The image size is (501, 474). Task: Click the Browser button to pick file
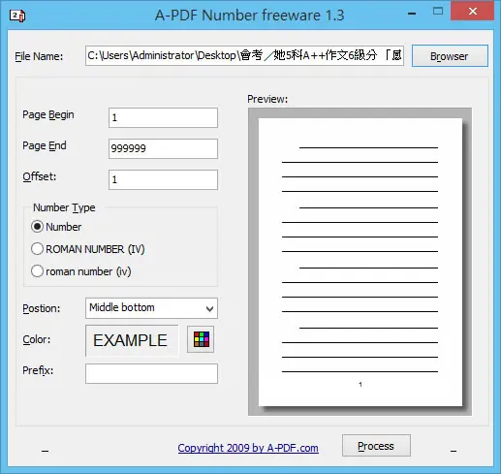pos(450,56)
